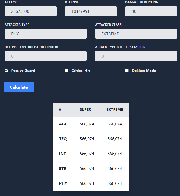
Task: Select the INT row label
Action: tap(62, 154)
